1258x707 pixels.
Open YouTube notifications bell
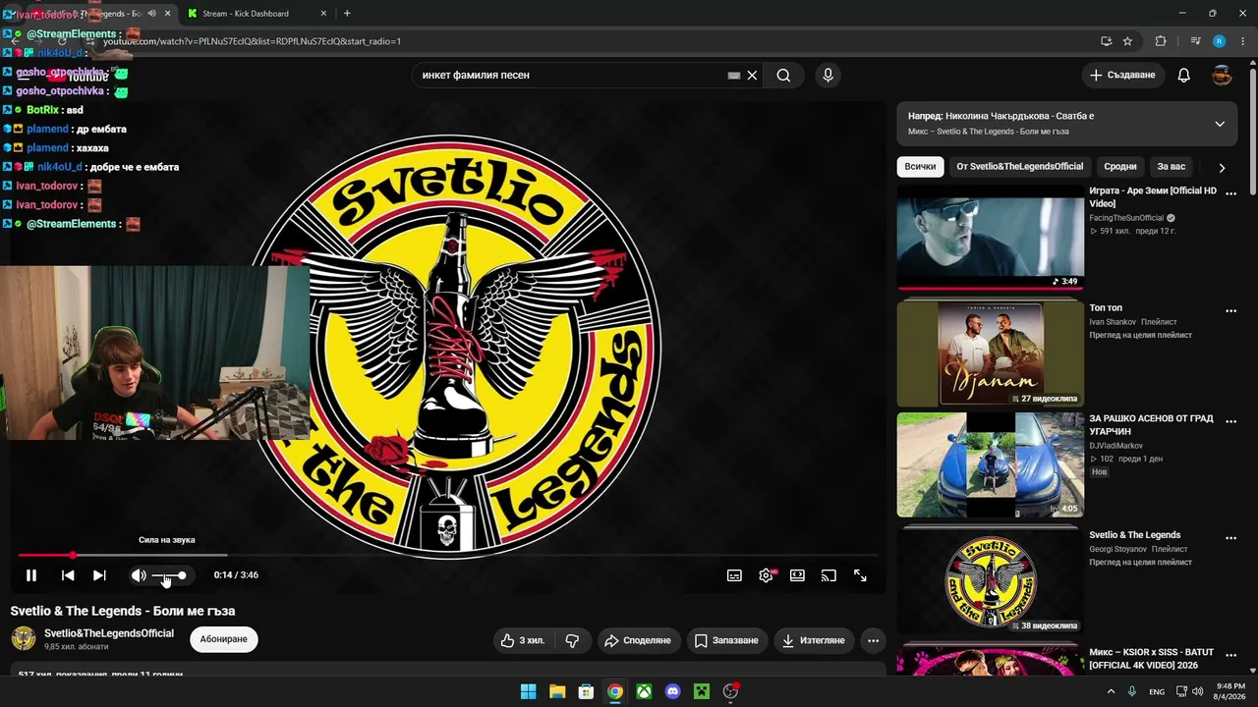1184,76
